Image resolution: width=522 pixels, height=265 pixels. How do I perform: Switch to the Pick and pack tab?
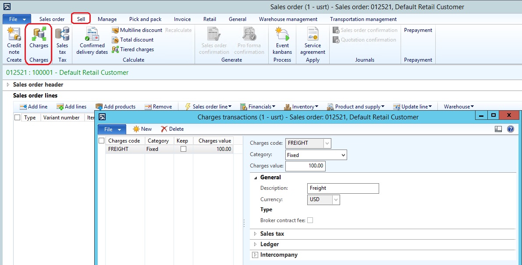[145, 19]
